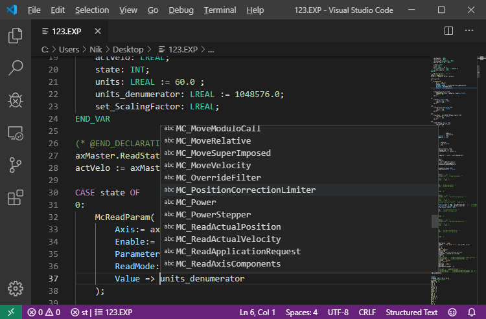Click the notifications bell icon

click(x=472, y=313)
